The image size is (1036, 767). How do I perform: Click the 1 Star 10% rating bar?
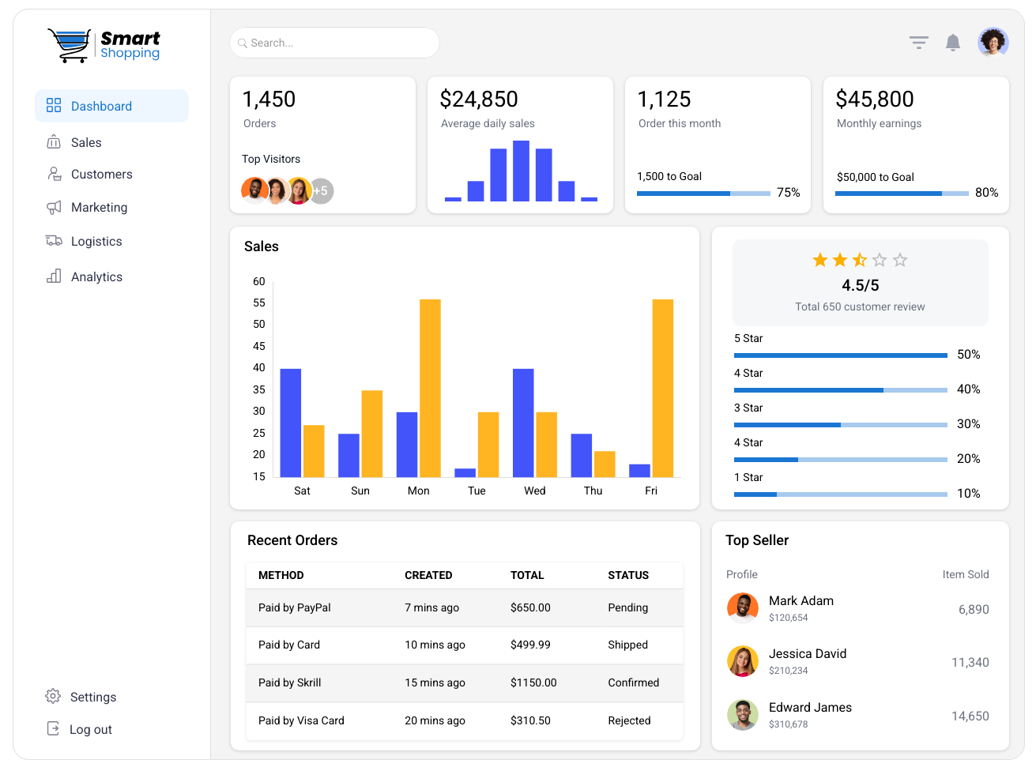click(x=841, y=494)
